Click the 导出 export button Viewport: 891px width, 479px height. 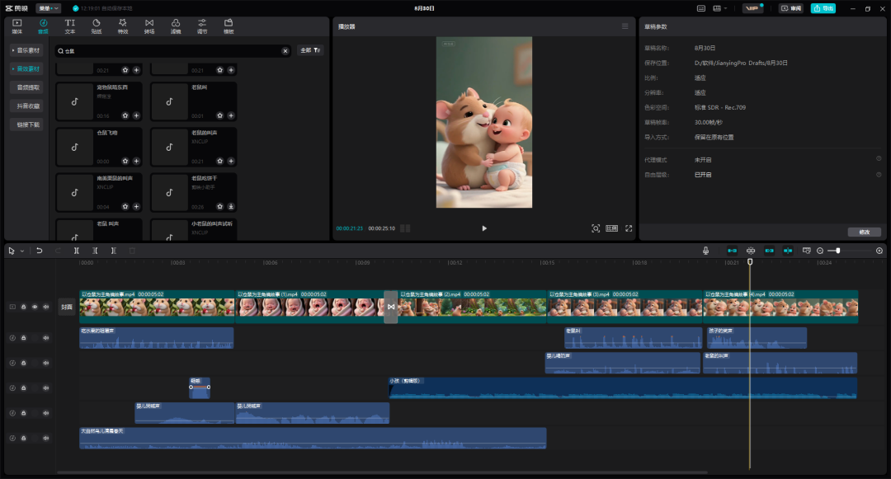pos(823,8)
